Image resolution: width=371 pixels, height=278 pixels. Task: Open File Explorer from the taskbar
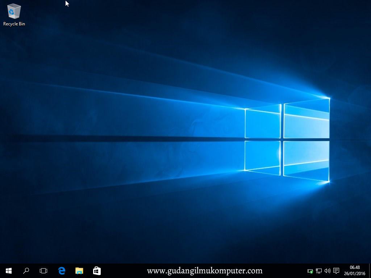(x=79, y=270)
